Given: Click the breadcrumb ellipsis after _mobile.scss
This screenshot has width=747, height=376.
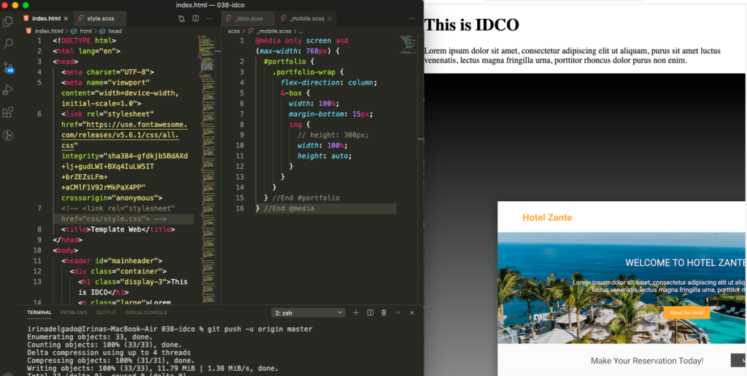Looking at the screenshot, I should pos(301,31).
